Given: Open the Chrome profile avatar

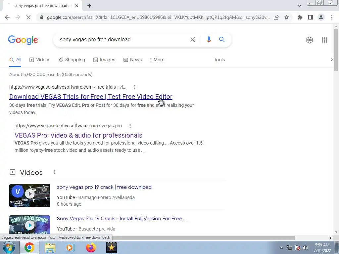Looking at the screenshot, I should click(x=321, y=17).
